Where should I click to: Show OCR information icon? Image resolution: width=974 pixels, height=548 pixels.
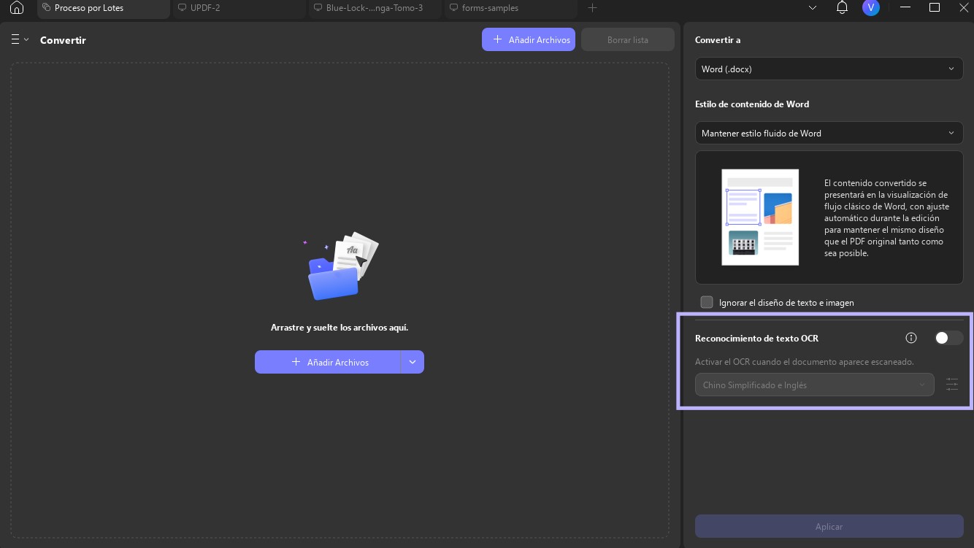coord(911,338)
